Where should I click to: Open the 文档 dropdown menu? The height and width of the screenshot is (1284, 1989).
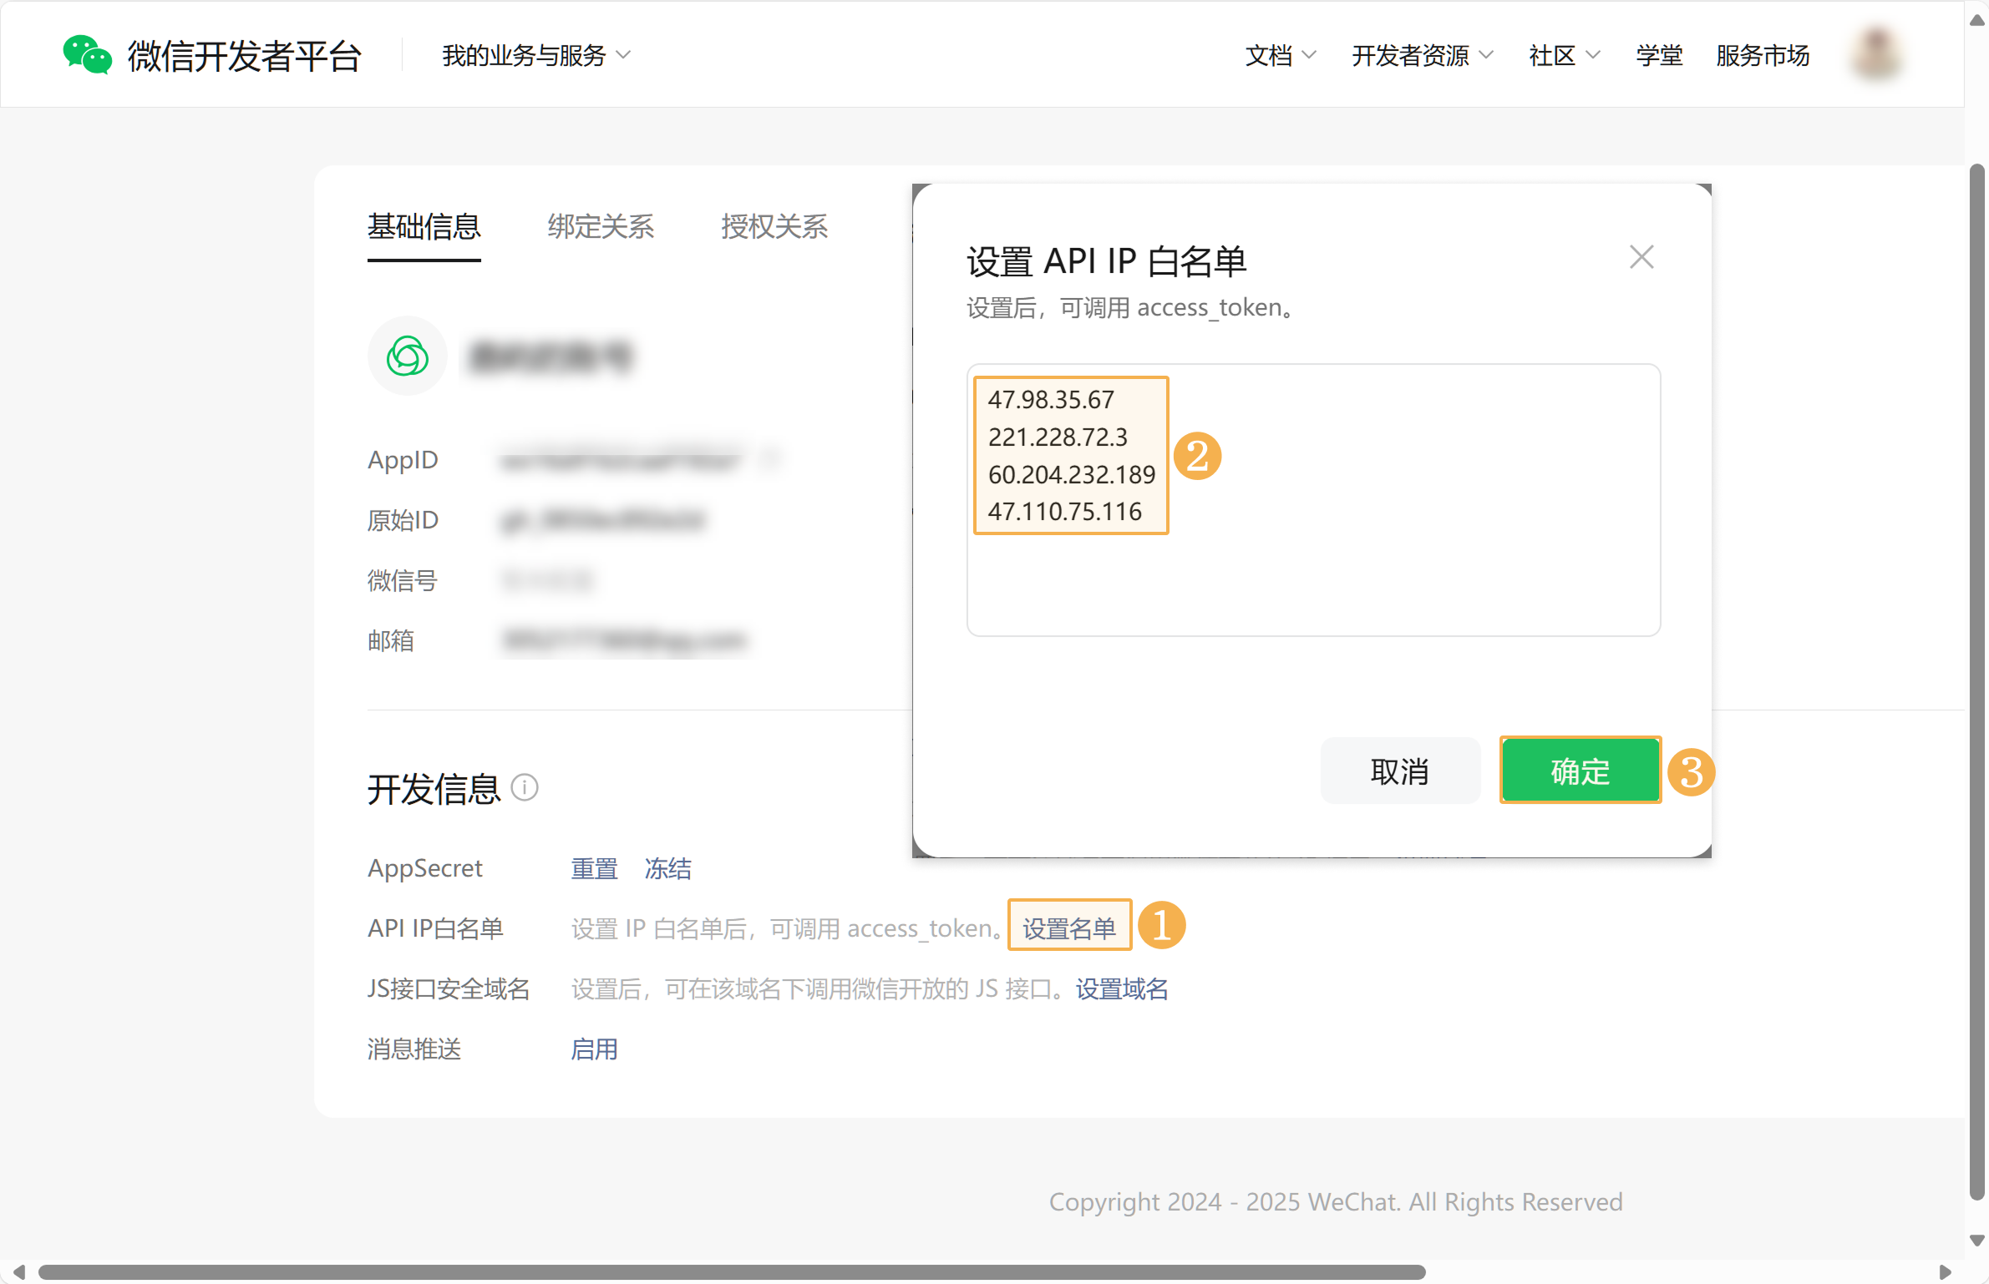(1279, 55)
